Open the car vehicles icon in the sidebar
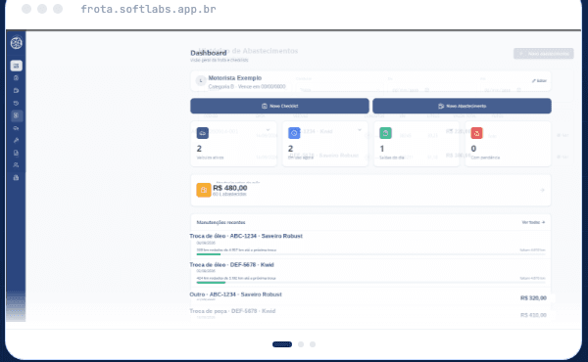This screenshot has height=362, width=588. click(x=16, y=128)
